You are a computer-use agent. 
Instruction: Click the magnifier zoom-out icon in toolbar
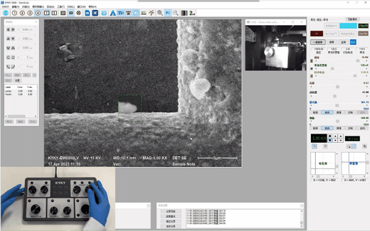[176, 13]
